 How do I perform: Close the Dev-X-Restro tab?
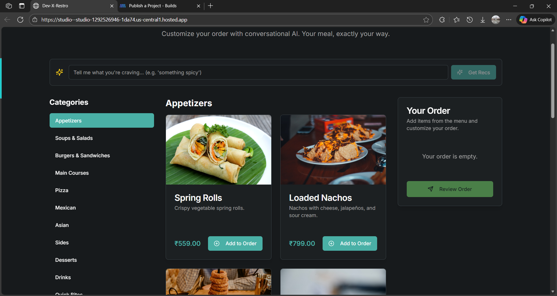[x=112, y=6]
